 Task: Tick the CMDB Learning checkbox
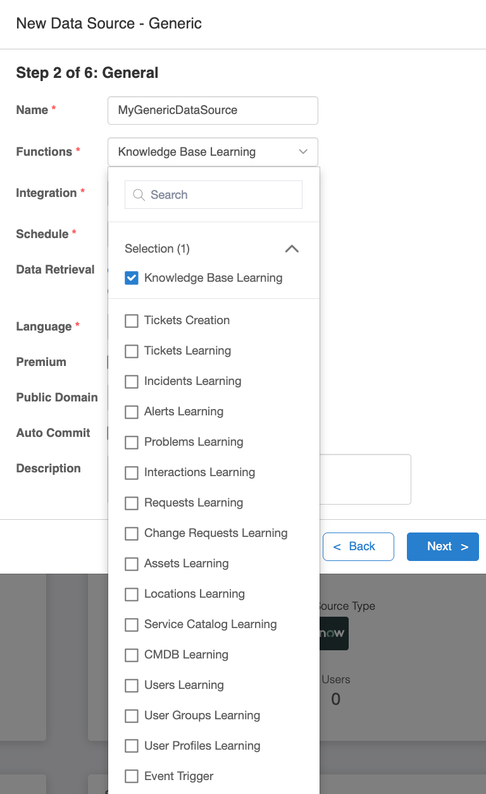pos(132,655)
